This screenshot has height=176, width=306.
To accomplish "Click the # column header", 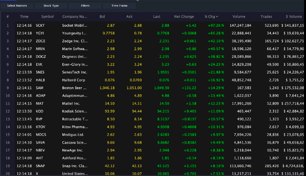I will pos(7,16).
